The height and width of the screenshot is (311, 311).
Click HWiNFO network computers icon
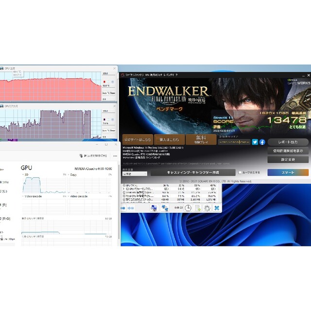coord(165,208)
